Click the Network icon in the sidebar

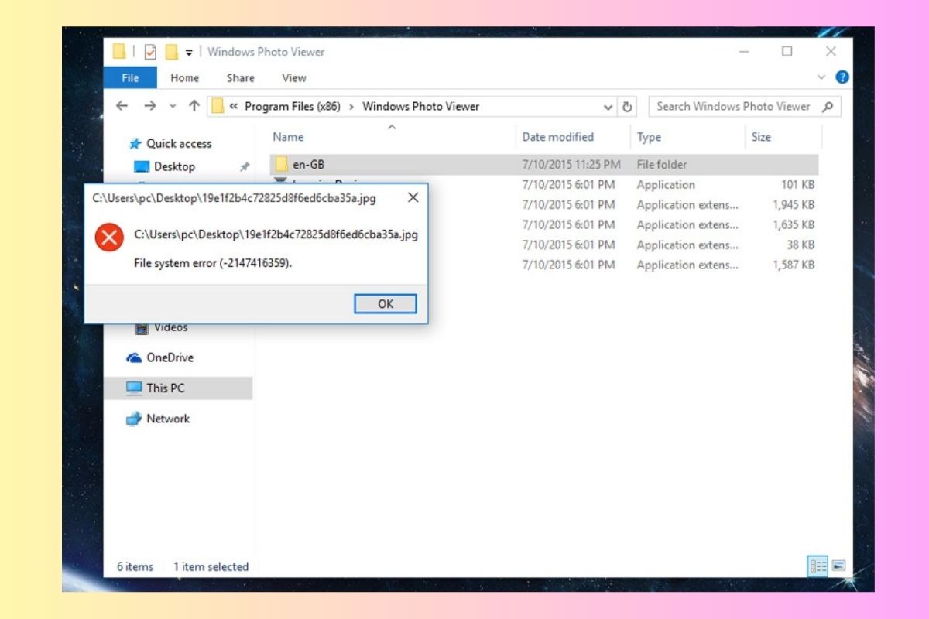pos(133,419)
